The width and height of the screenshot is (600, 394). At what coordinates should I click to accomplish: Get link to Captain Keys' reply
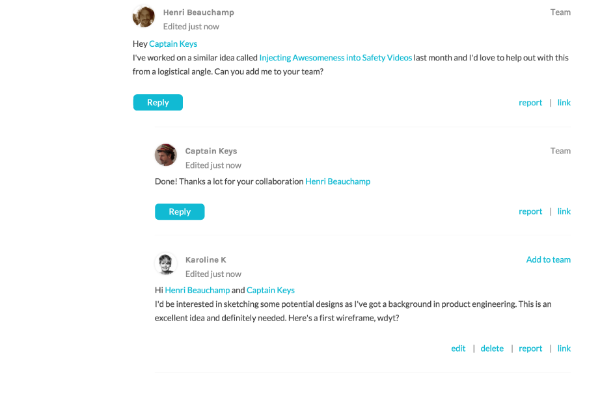coord(564,211)
